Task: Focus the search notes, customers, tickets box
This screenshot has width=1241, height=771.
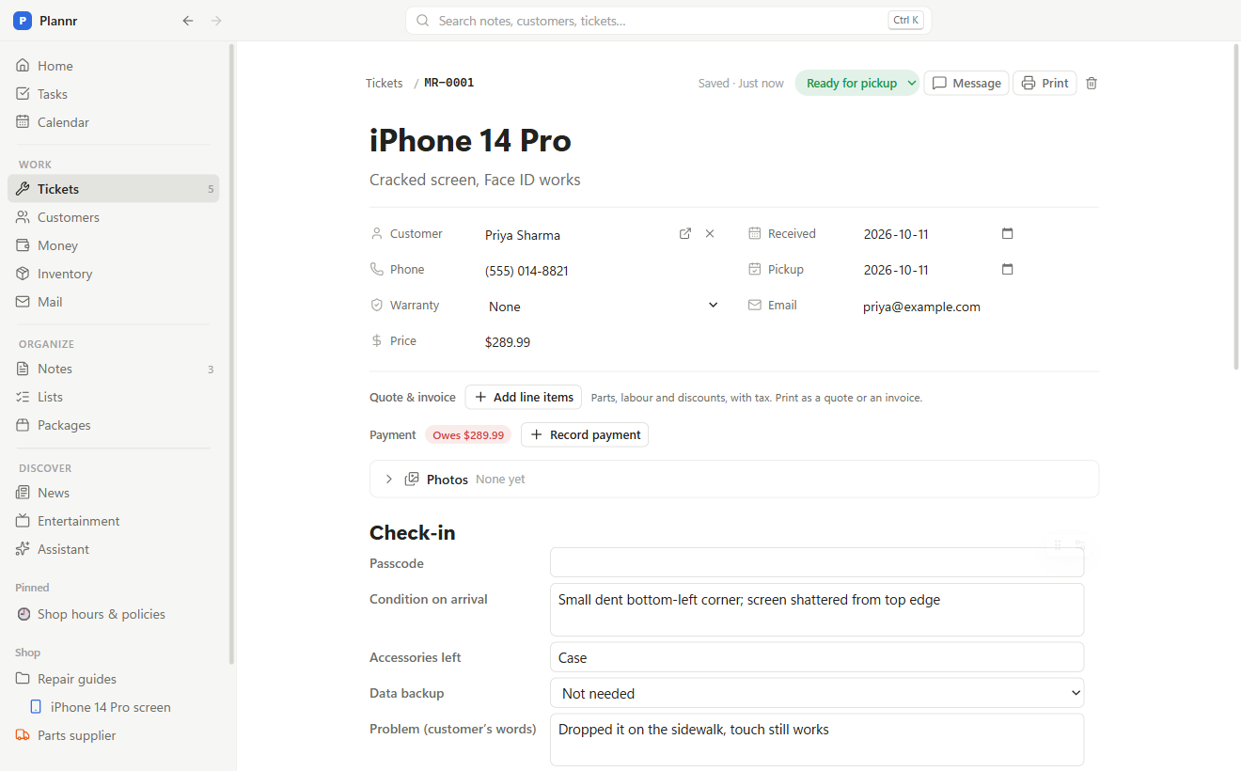Action: [668, 21]
